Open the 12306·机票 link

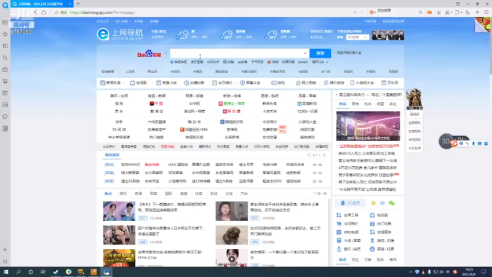coord(307,111)
